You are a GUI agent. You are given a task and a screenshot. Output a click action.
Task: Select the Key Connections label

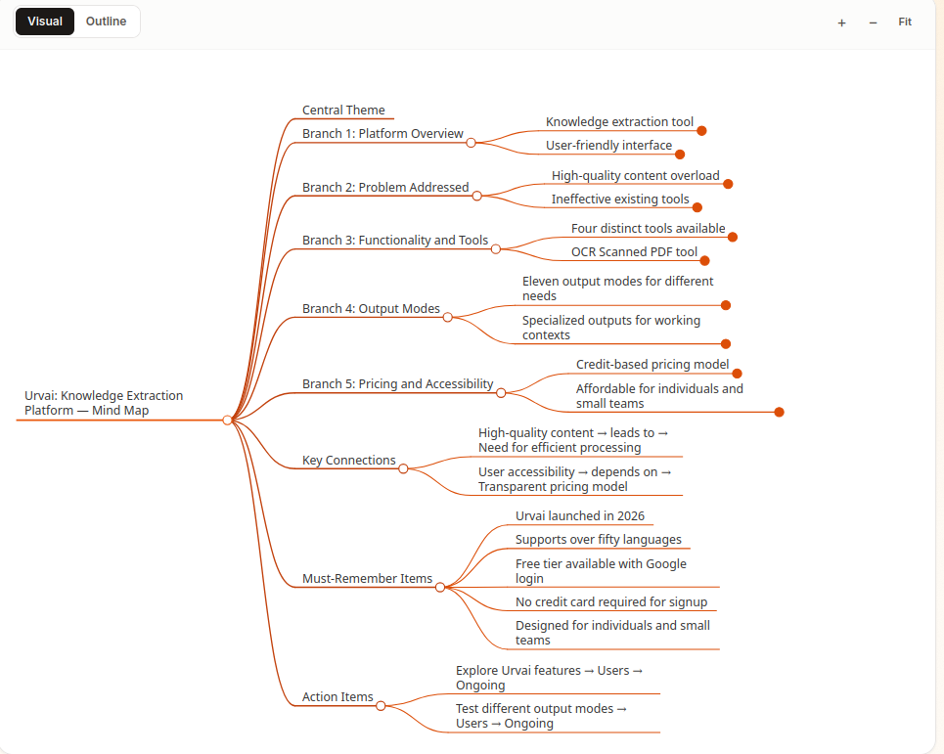[348, 461]
